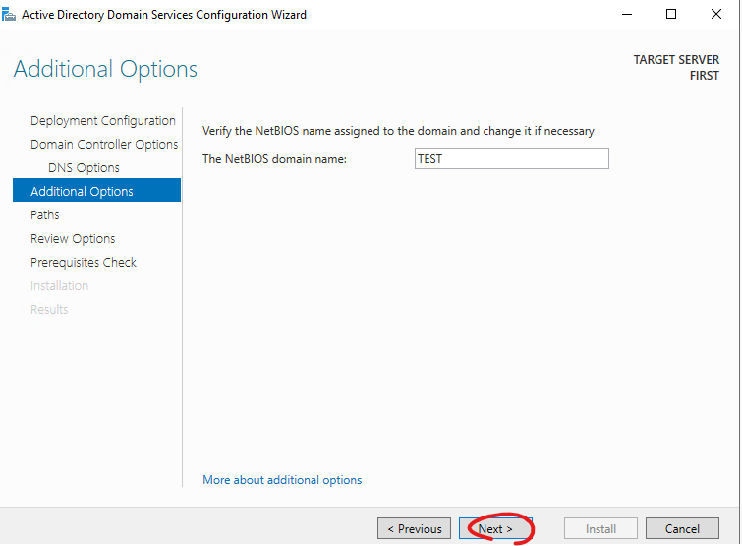Click the NetBIOS domain name field

pyautogui.click(x=512, y=158)
